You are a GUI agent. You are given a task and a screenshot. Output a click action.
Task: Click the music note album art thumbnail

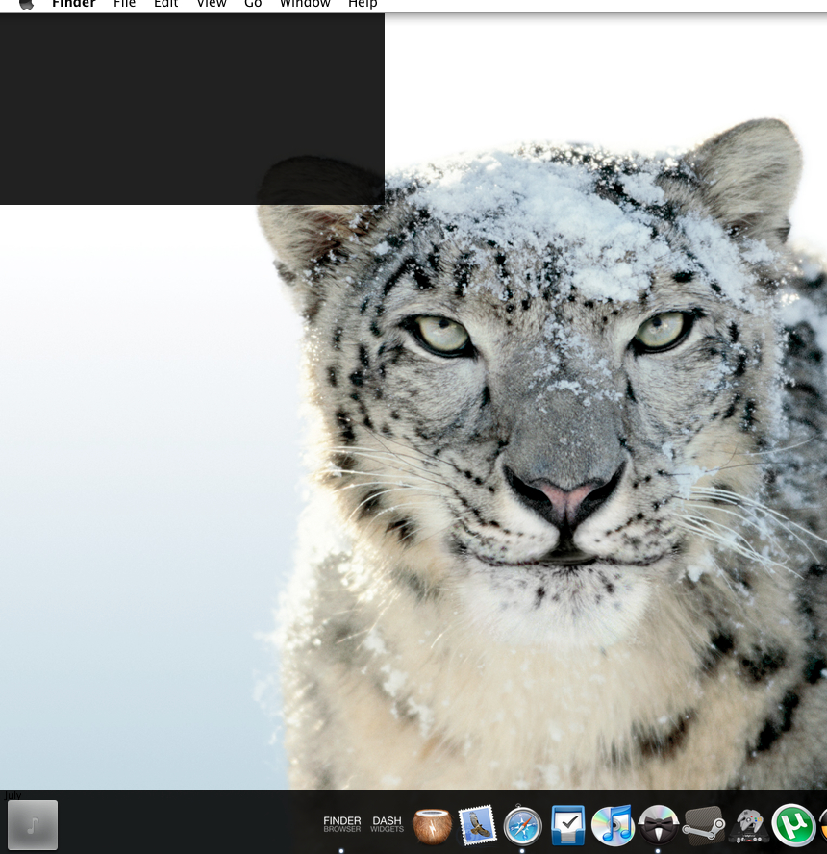(x=33, y=824)
